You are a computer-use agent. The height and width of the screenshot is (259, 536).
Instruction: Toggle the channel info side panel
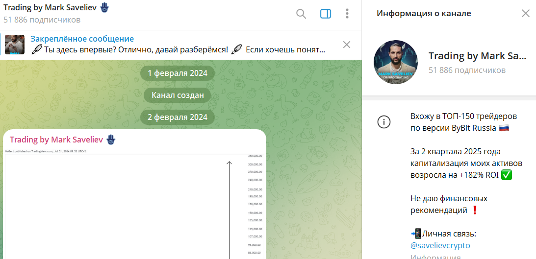pos(325,14)
